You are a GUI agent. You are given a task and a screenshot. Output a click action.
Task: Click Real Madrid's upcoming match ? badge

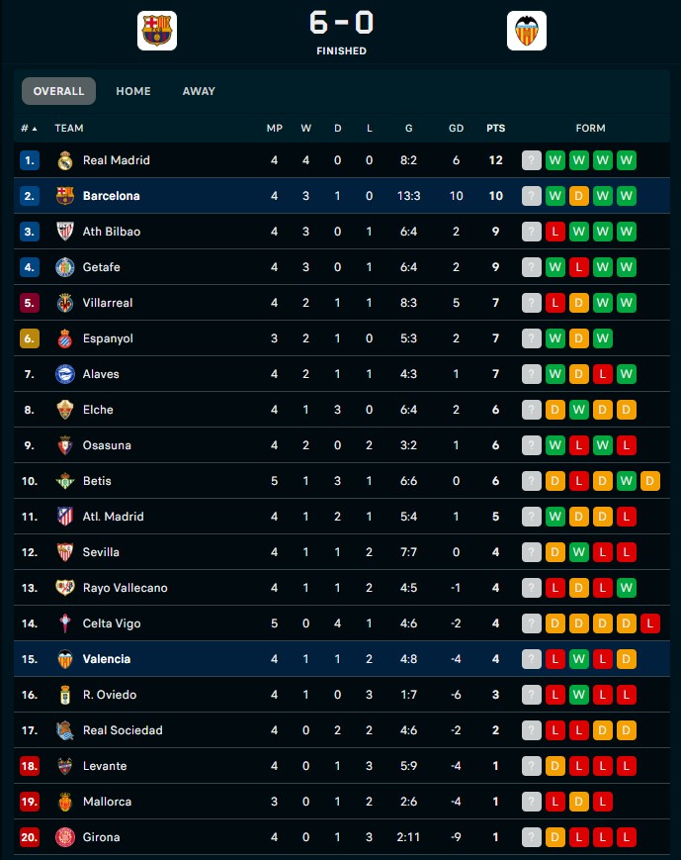[x=532, y=160]
